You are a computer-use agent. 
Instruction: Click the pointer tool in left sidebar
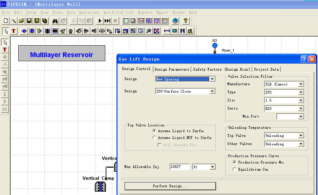click(5, 42)
